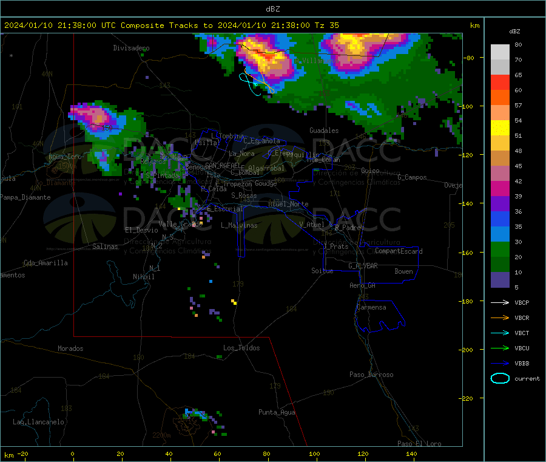
Task: Click the R_Padre label
Action: (348, 227)
